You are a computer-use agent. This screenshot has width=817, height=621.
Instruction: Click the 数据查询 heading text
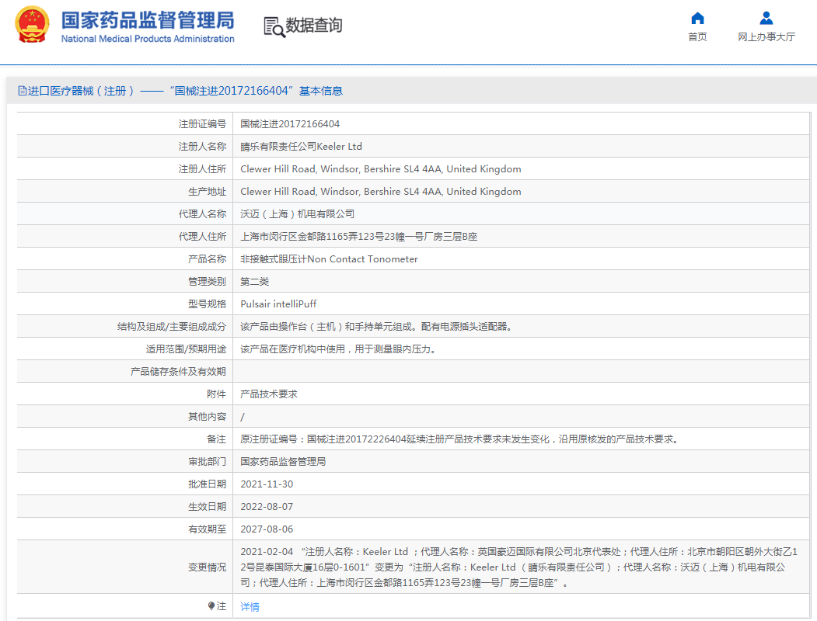click(x=314, y=26)
